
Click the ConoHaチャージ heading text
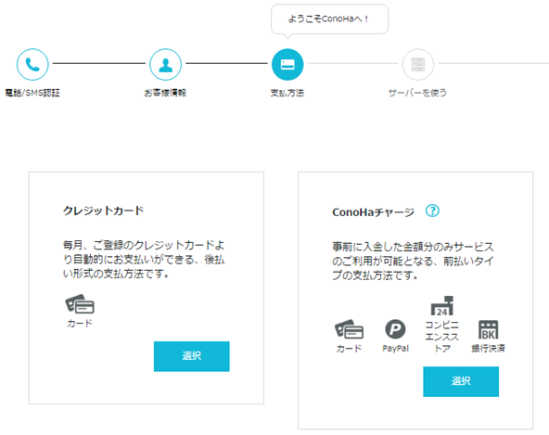(373, 212)
